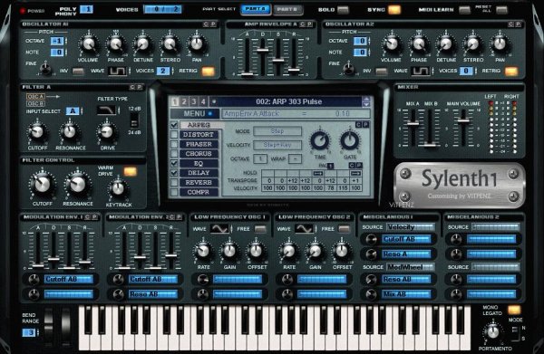The height and width of the screenshot is (354, 544).
Task: Toggle the Solo switch
Action: pyautogui.click(x=343, y=10)
